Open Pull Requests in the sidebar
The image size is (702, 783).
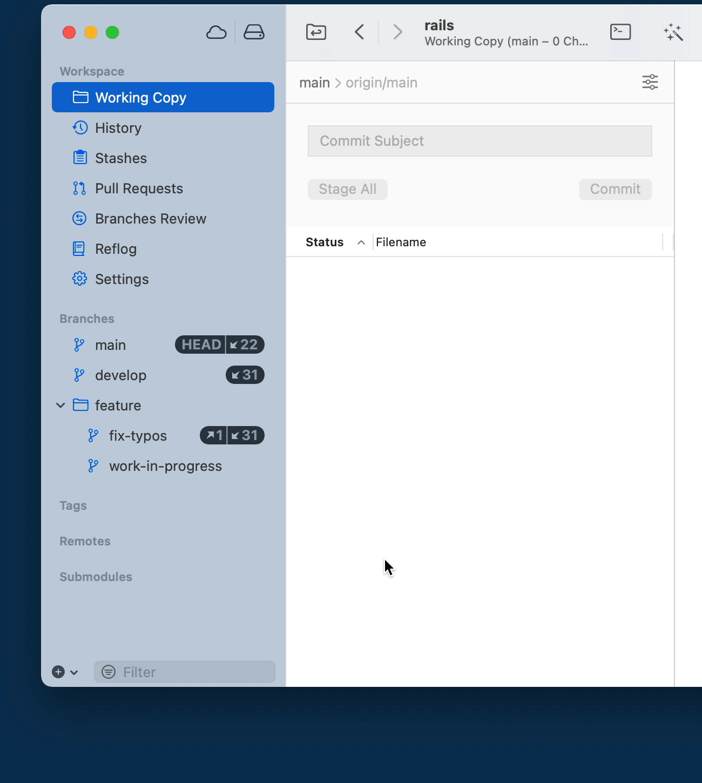pos(139,188)
